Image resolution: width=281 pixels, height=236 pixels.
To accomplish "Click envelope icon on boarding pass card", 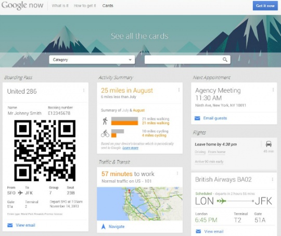I will [x=10, y=225].
